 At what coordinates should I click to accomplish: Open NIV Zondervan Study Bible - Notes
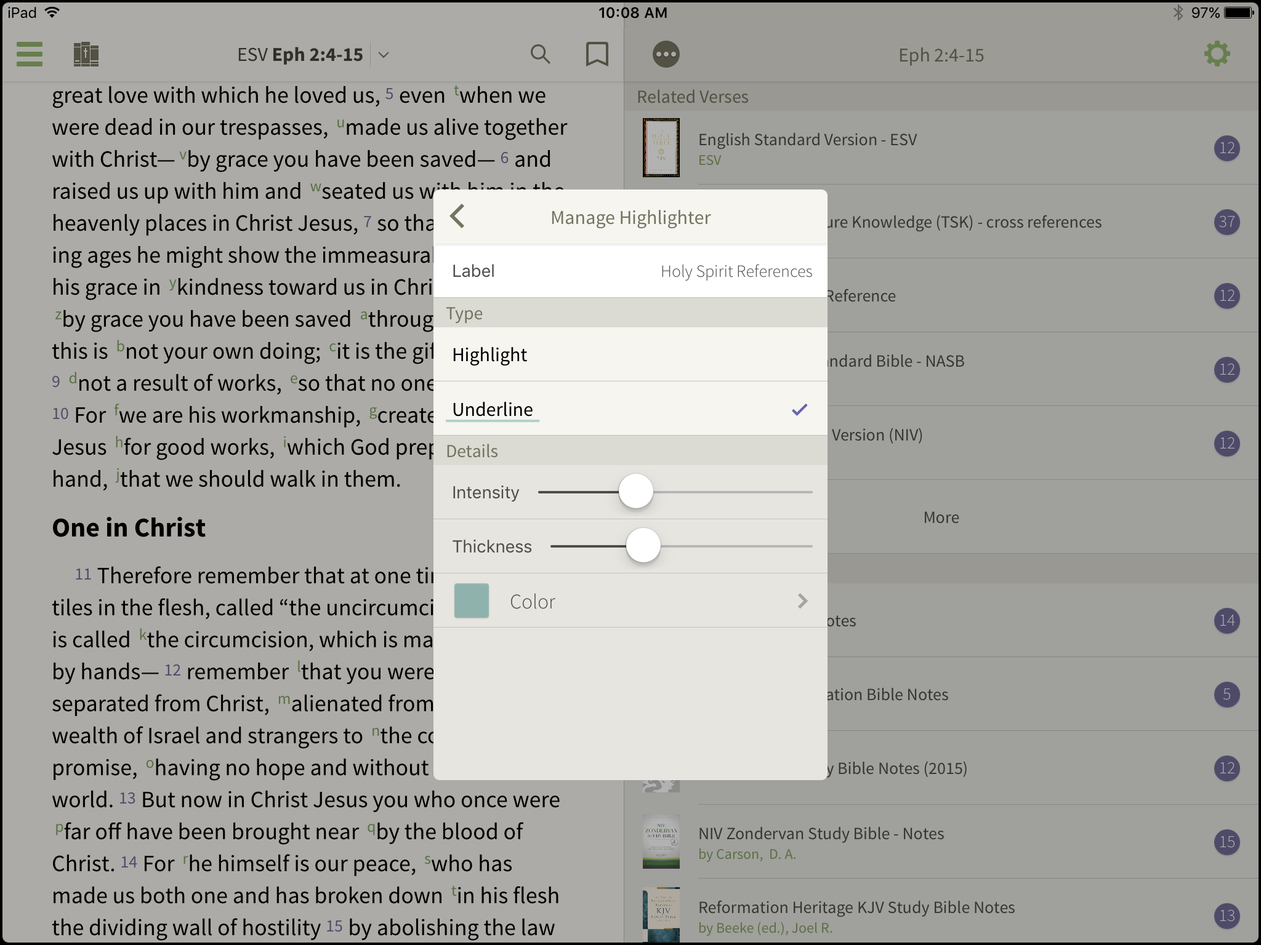coord(941,842)
